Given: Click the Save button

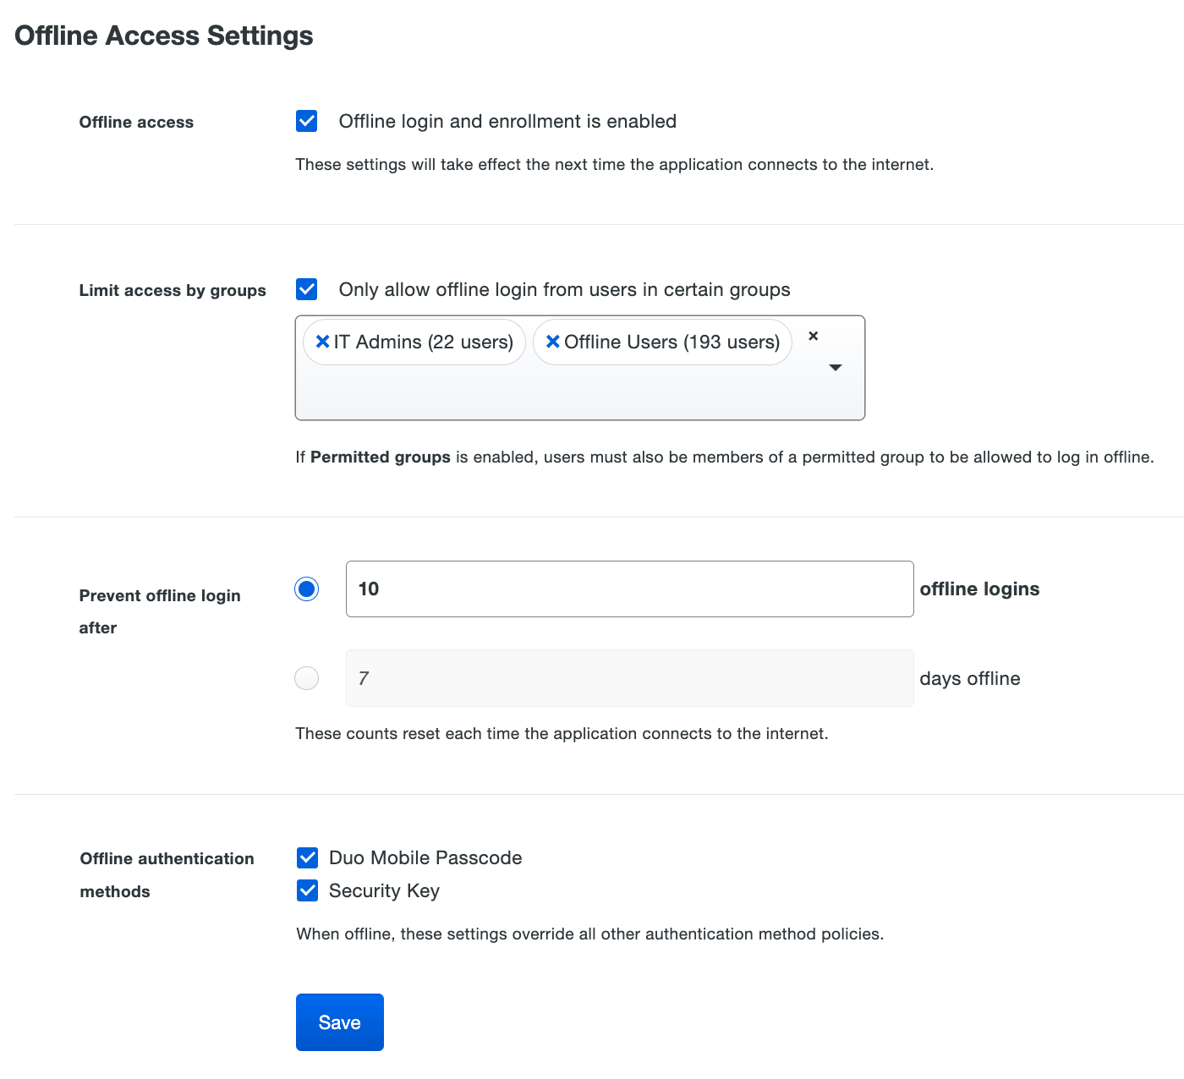Looking at the screenshot, I should pos(339,1022).
